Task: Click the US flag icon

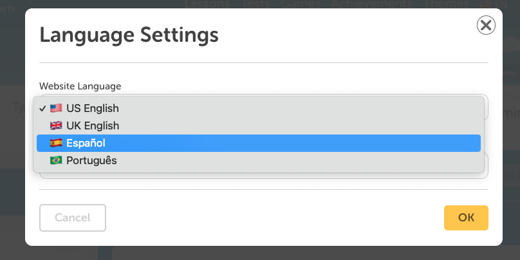Action: click(56, 108)
